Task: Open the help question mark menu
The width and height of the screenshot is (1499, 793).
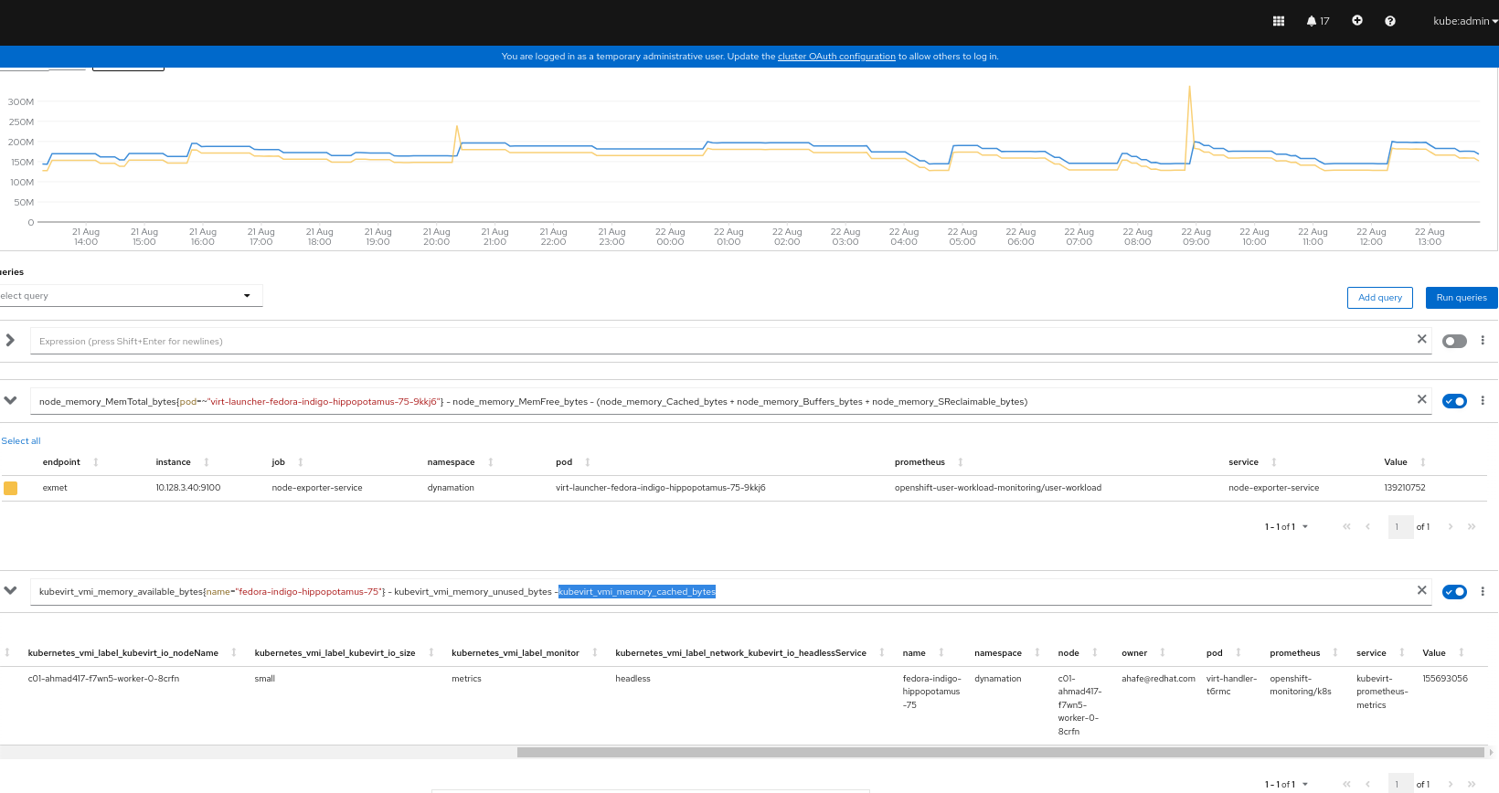Action: click(1390, 21)
